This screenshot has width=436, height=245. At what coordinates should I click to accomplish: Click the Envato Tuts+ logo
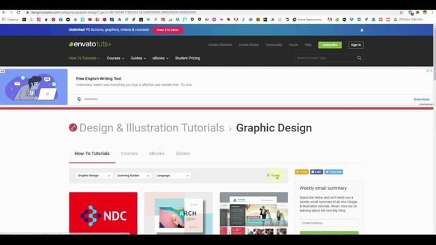click(90, 44)
